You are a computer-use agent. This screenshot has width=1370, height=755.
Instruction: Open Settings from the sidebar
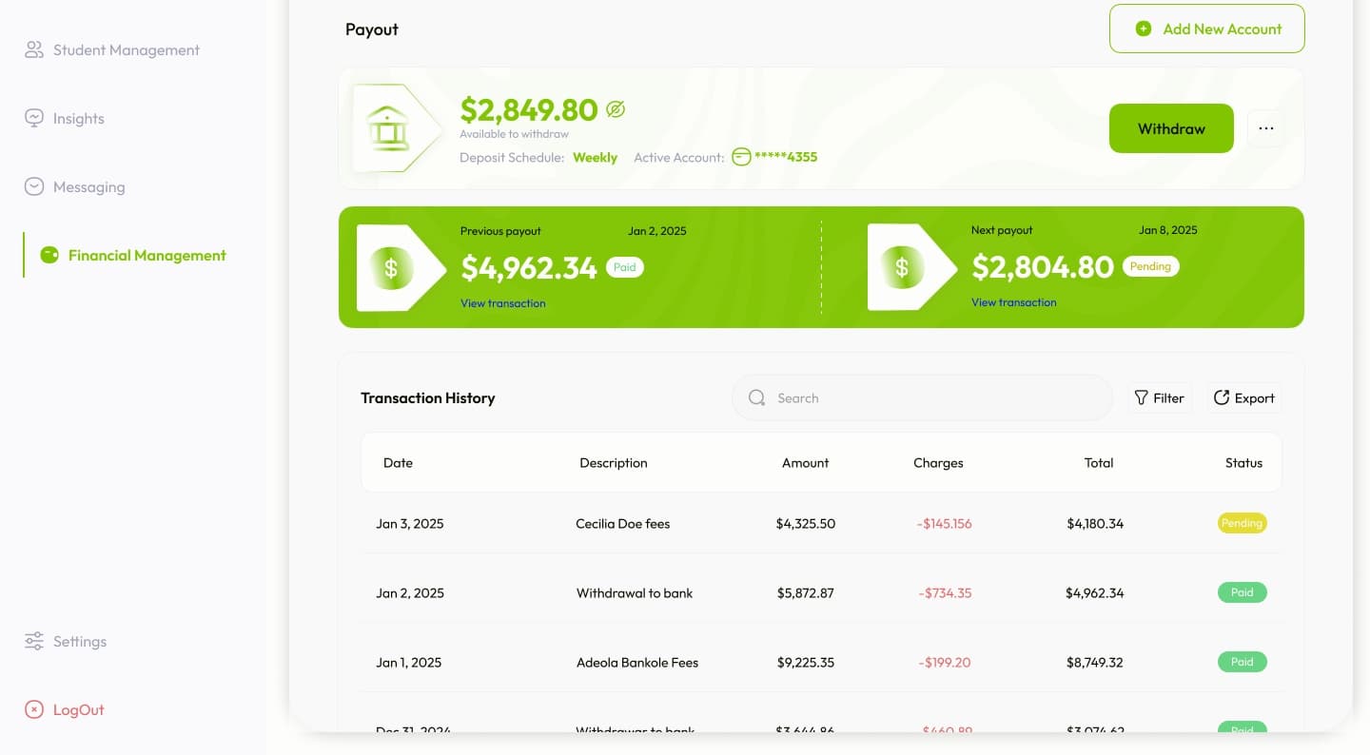click(x=66, y=641)
